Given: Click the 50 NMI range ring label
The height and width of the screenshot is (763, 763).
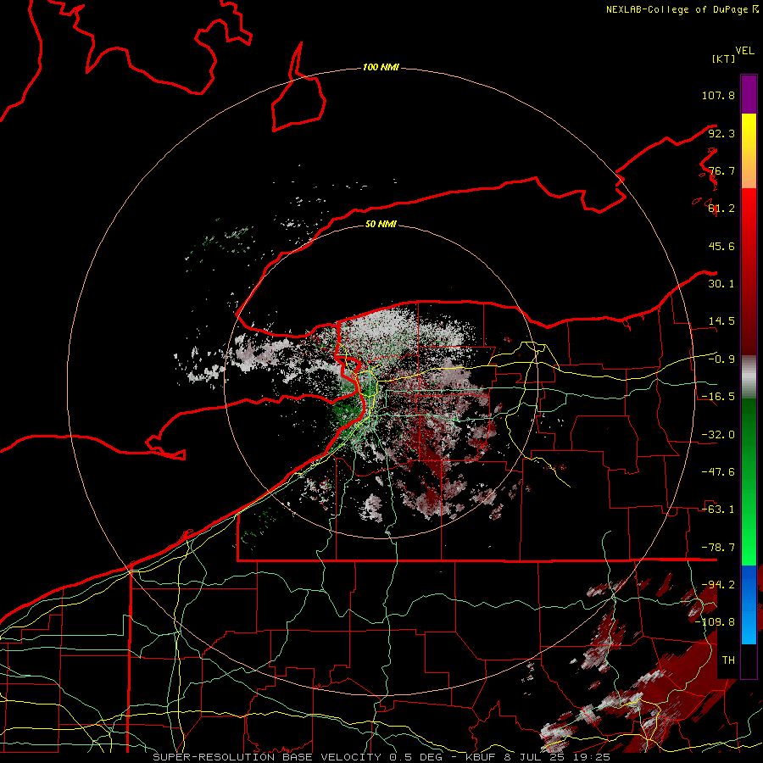Looking at the screenshot, I should pos(381,224).
